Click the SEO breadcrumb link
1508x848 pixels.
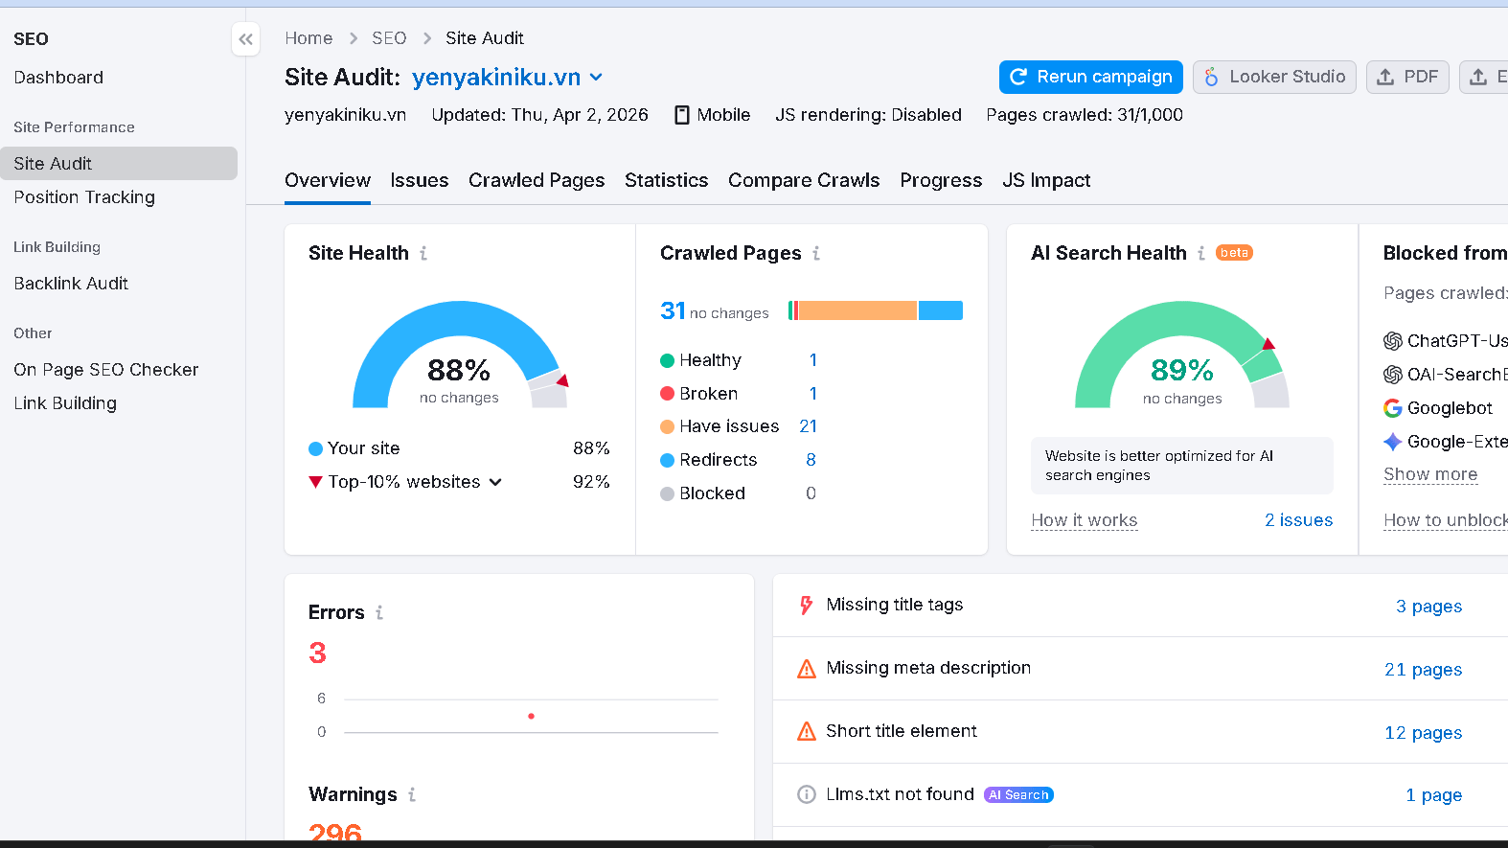tap(389, 38)
